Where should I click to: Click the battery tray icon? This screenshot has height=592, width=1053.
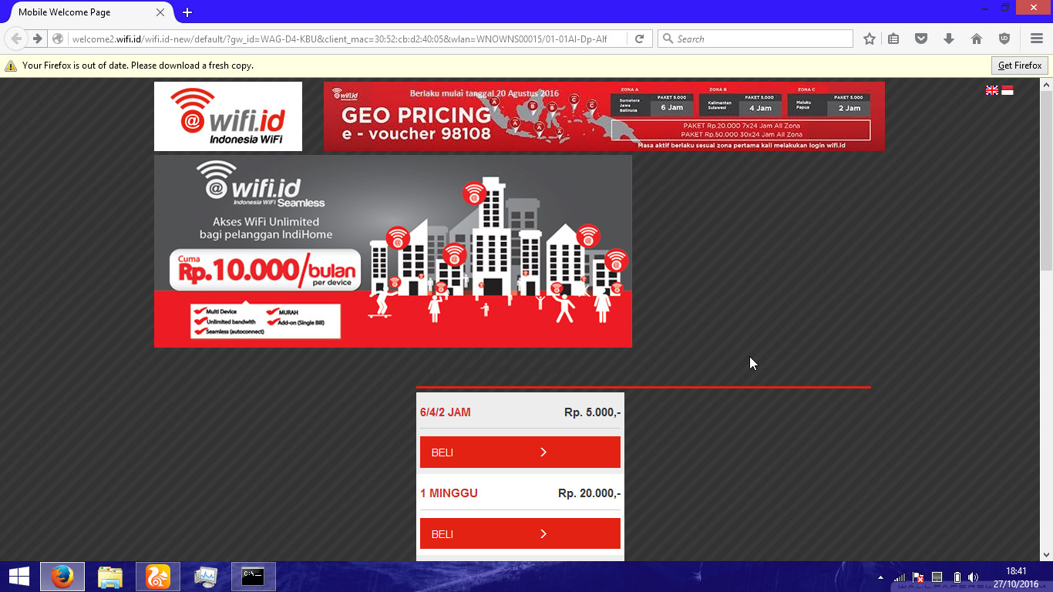957,577
